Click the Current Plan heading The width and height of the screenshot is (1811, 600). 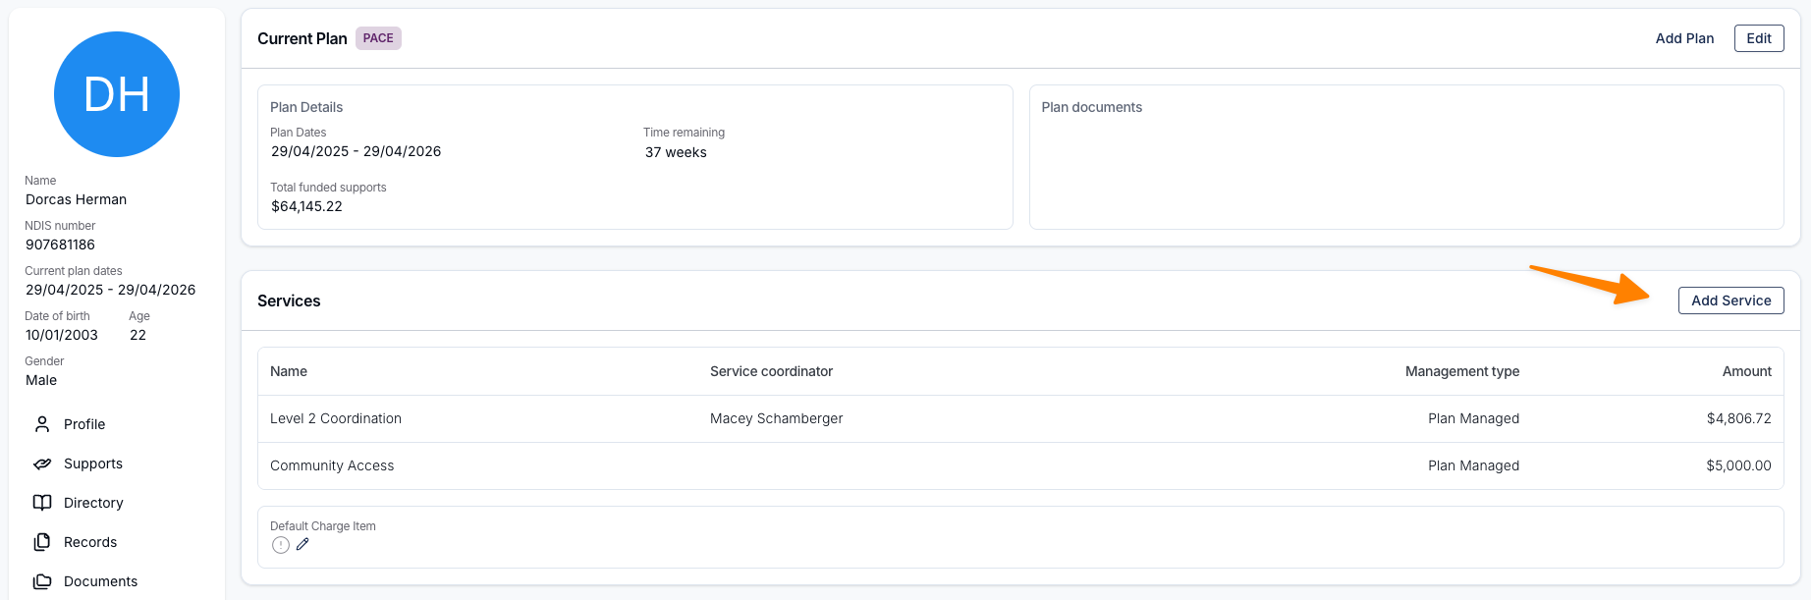pos(302,38)
